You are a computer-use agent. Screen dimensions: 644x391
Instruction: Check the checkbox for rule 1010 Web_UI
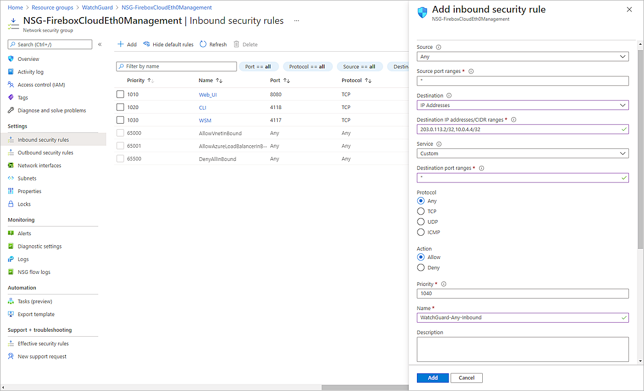120,93
